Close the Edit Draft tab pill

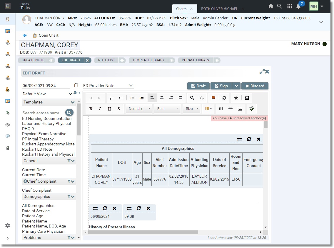[87, 60]
